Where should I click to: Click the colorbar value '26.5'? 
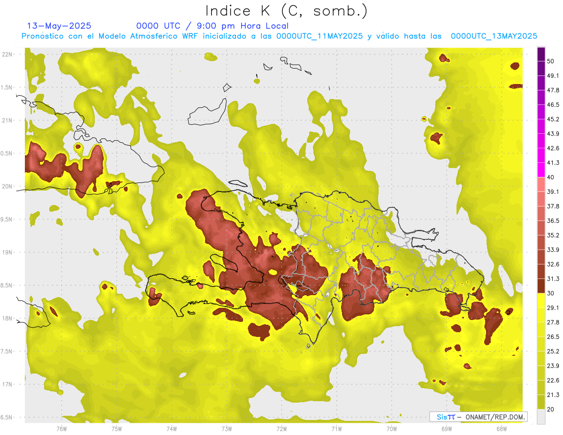click(x=553, y=337)
